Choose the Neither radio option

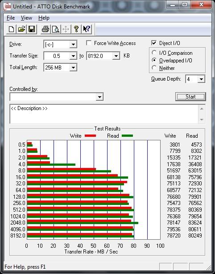point(154,68)
